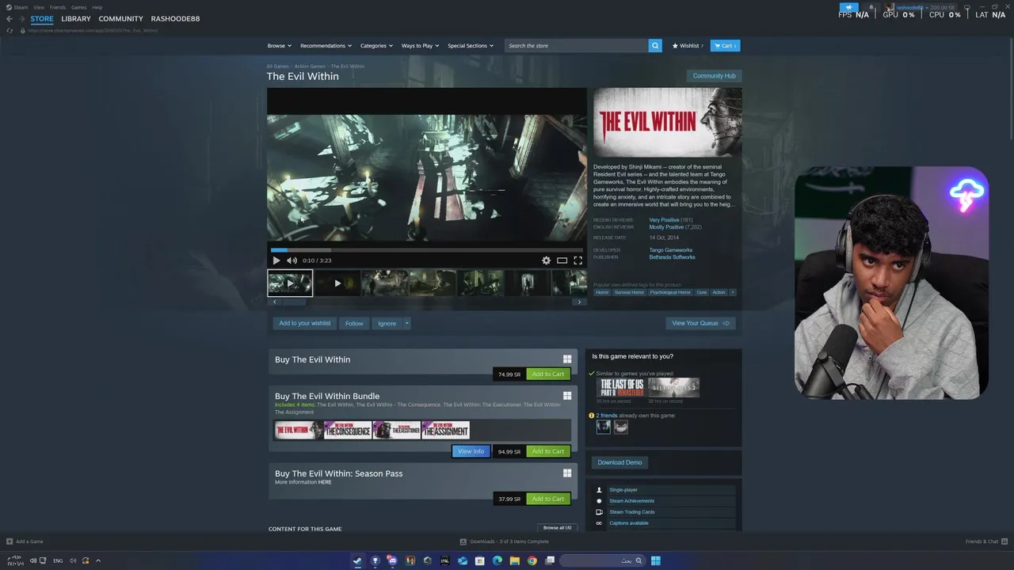Click the Follow button
Viewport: 1014px width, 570px height.
pyautogui.click(x=354, y=323)
